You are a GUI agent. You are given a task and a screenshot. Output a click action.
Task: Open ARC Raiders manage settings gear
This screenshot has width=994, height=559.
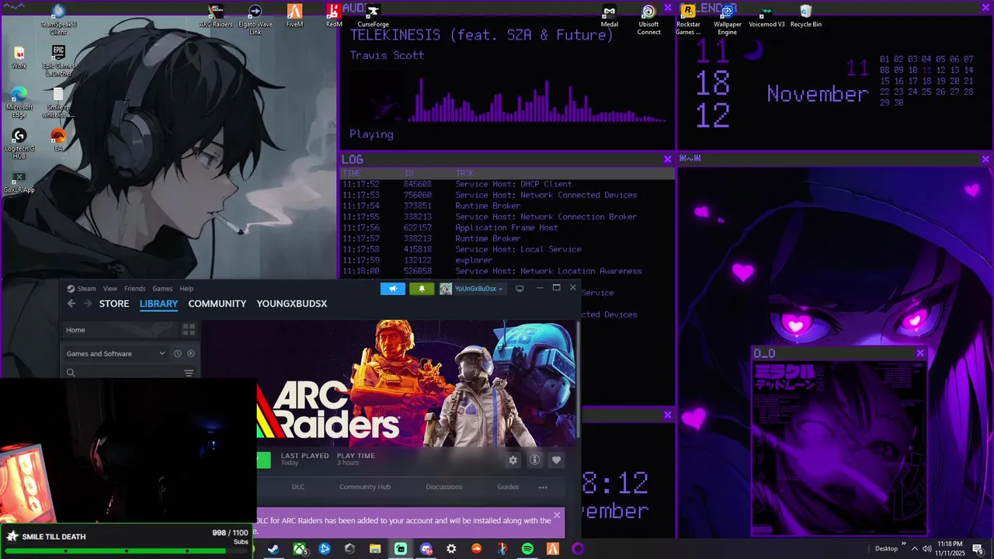pos(513,460)
